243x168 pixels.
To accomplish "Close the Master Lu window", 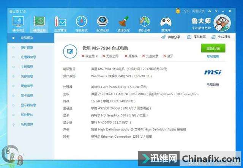I will 230,11.
